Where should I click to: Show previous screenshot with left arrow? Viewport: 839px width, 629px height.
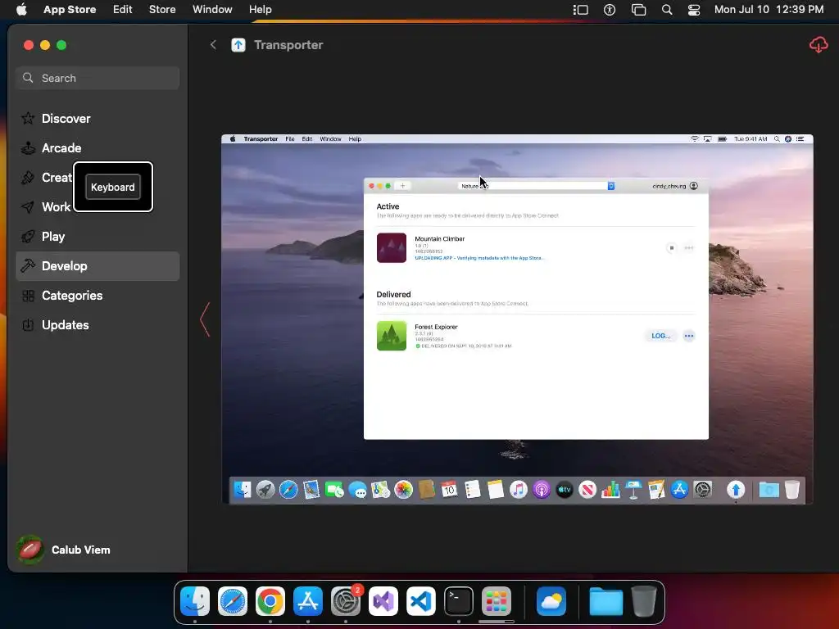coord(205,319)
